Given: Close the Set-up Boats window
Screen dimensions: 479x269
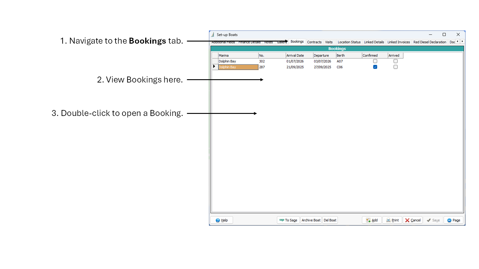Looking at the screenshot, I should click(458, 35).
